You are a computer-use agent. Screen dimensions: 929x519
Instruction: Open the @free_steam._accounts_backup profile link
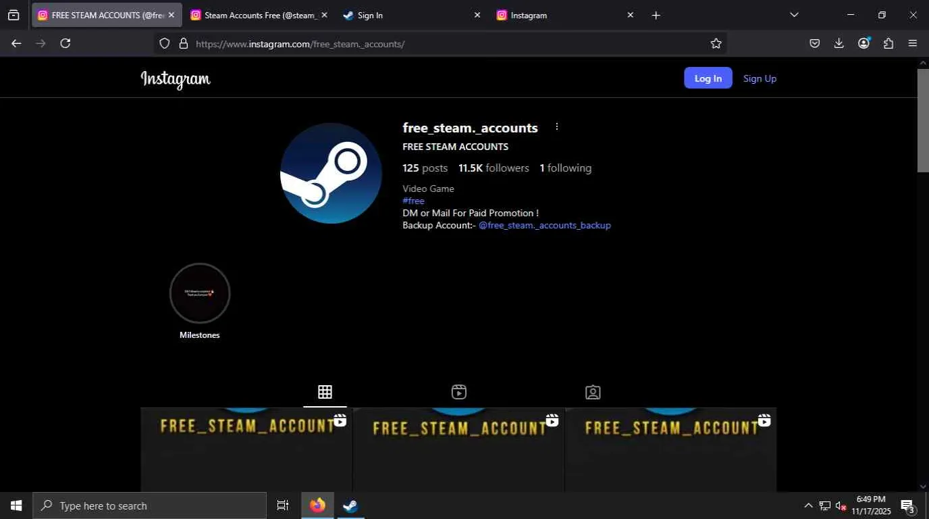(545, 225)
